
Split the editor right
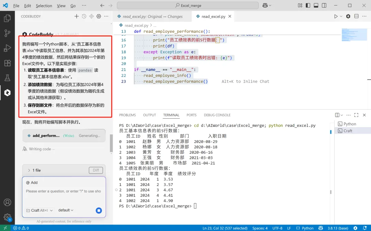[356, 16]
